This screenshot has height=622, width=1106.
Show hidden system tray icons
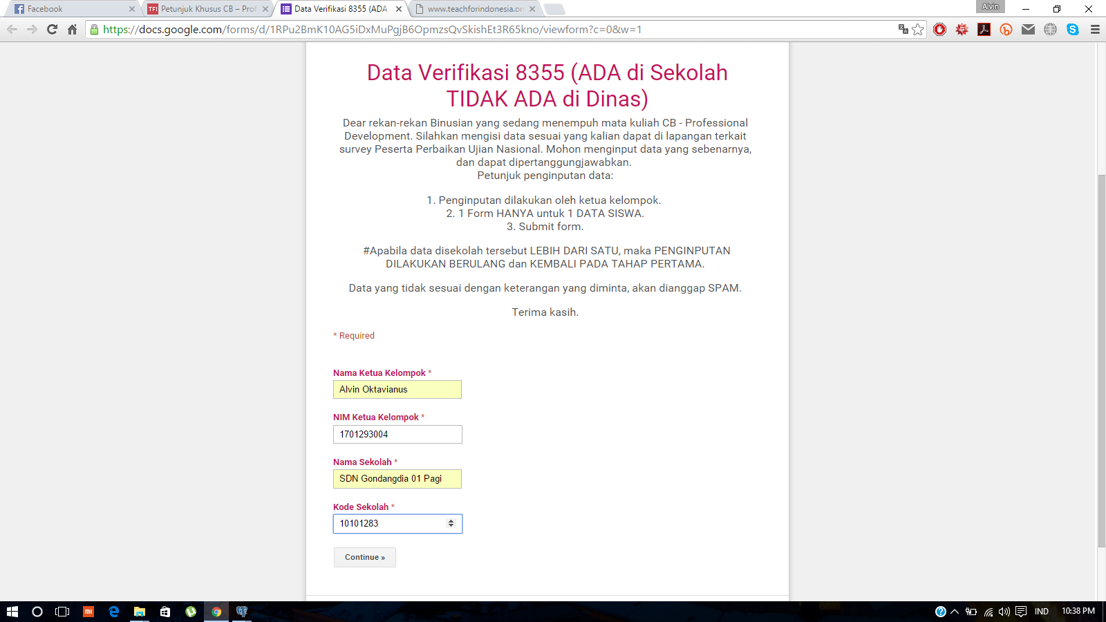click(955, 612)
